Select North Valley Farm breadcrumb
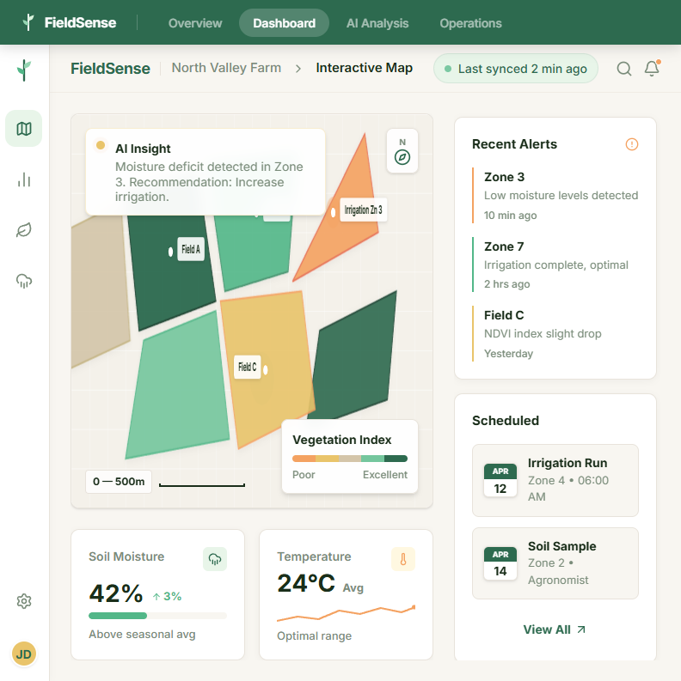681x681 pixels. (x=226, y=68)
